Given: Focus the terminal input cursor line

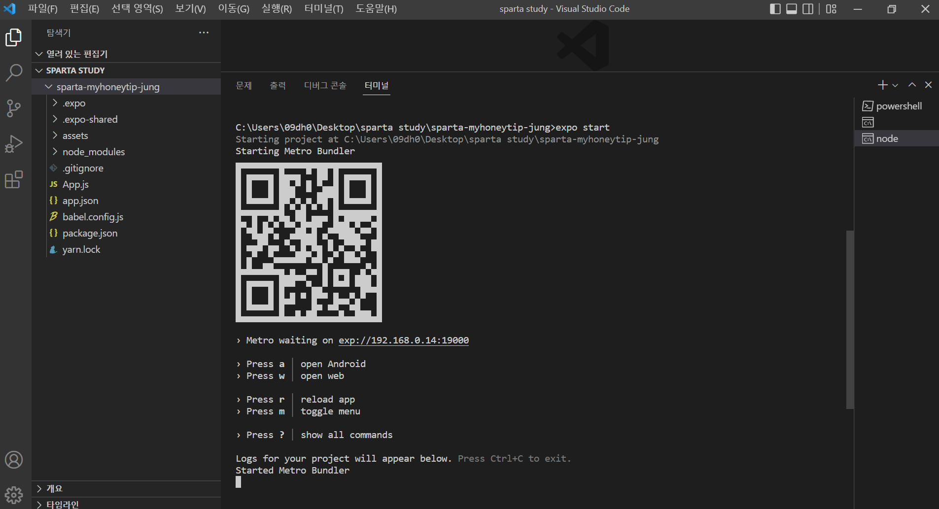Looking at the screenshot, I should coord(239,482).
